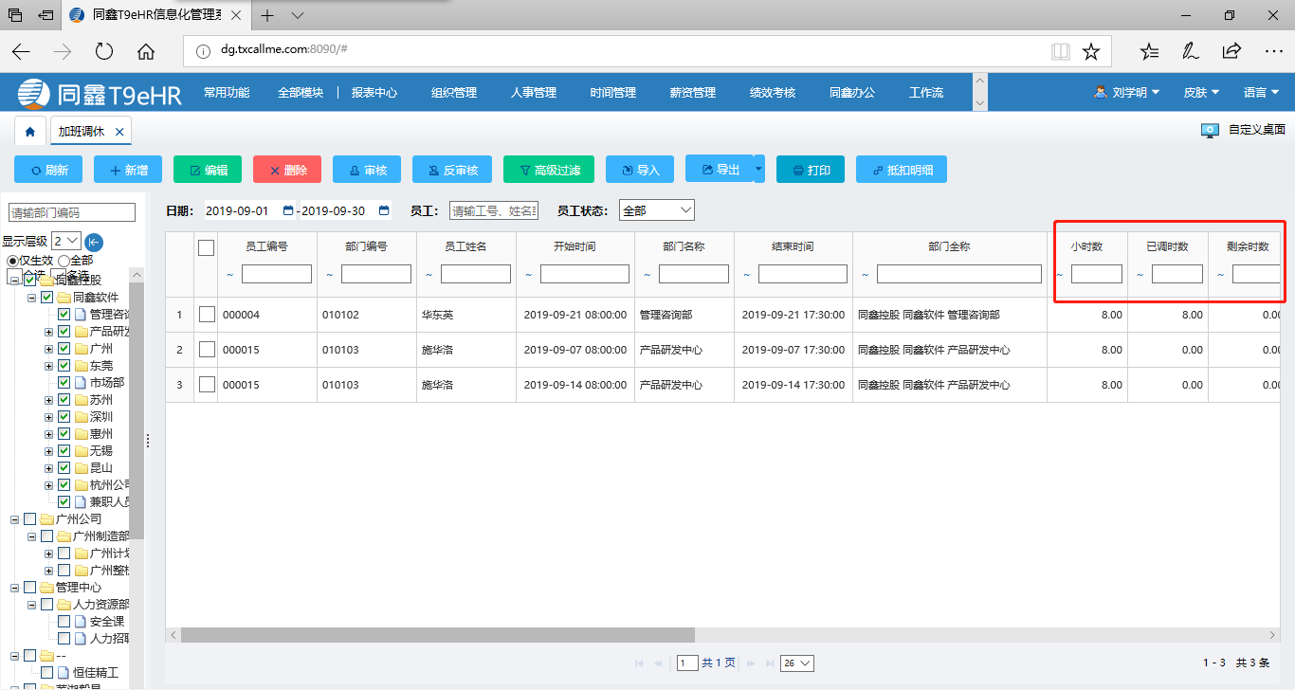Click the favorites star icon in address bar
This screenshot has height=690, width=1295.
click(x=1091, y=51)
